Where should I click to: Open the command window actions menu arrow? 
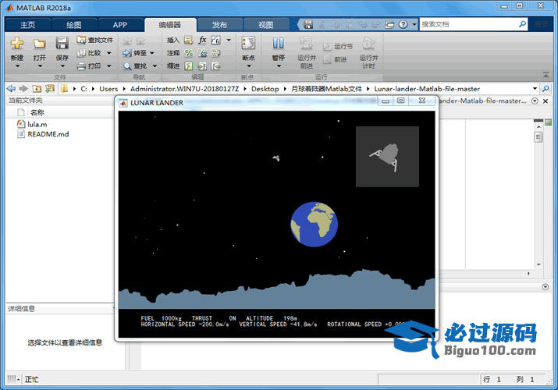(x=546, y=286)
